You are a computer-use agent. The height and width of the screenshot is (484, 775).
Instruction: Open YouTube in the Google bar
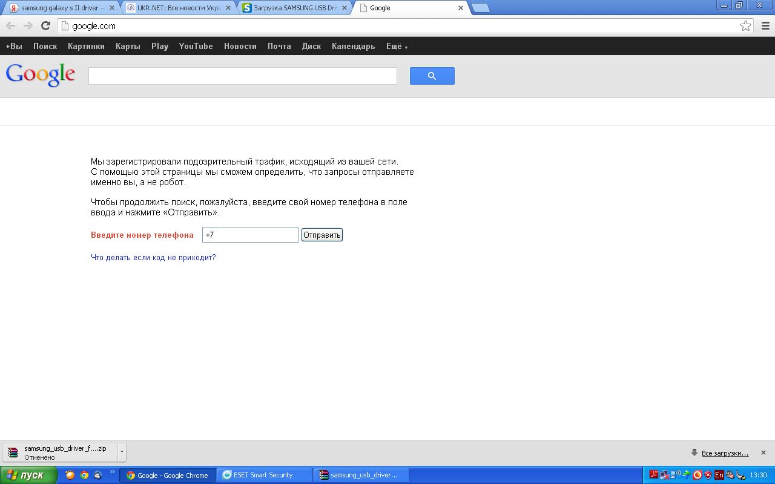point(196,46)
